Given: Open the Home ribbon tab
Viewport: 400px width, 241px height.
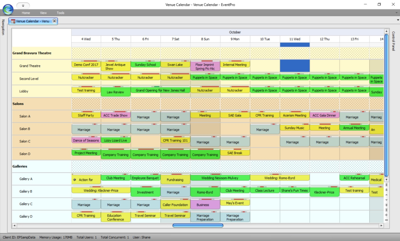Looking at the screenshot, I should 26,13.
